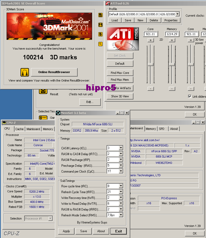
Task: Open the About tab in right CPU-Z window
Action: click(174, 129)
